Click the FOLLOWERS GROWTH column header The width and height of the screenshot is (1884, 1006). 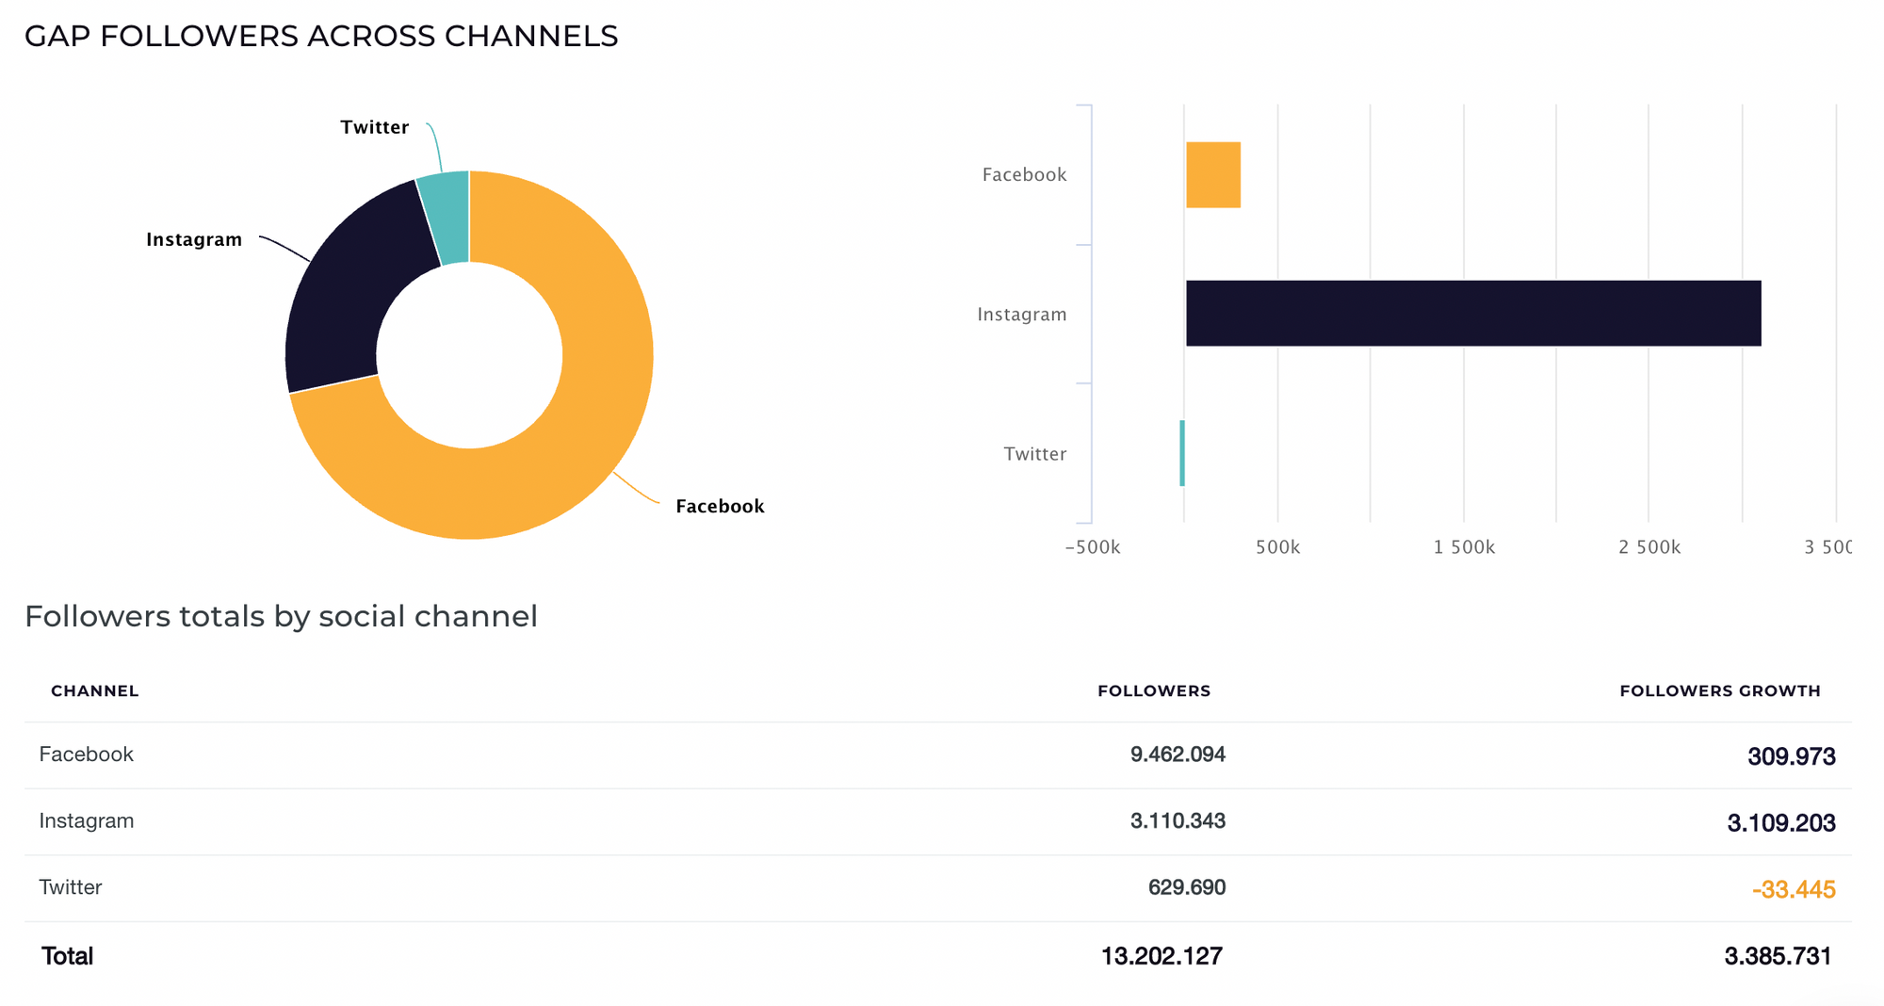point(1720,690)
